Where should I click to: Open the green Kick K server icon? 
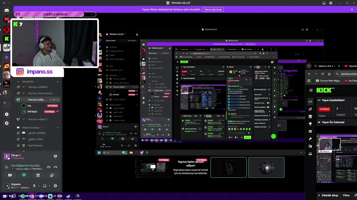pos(7,39)
